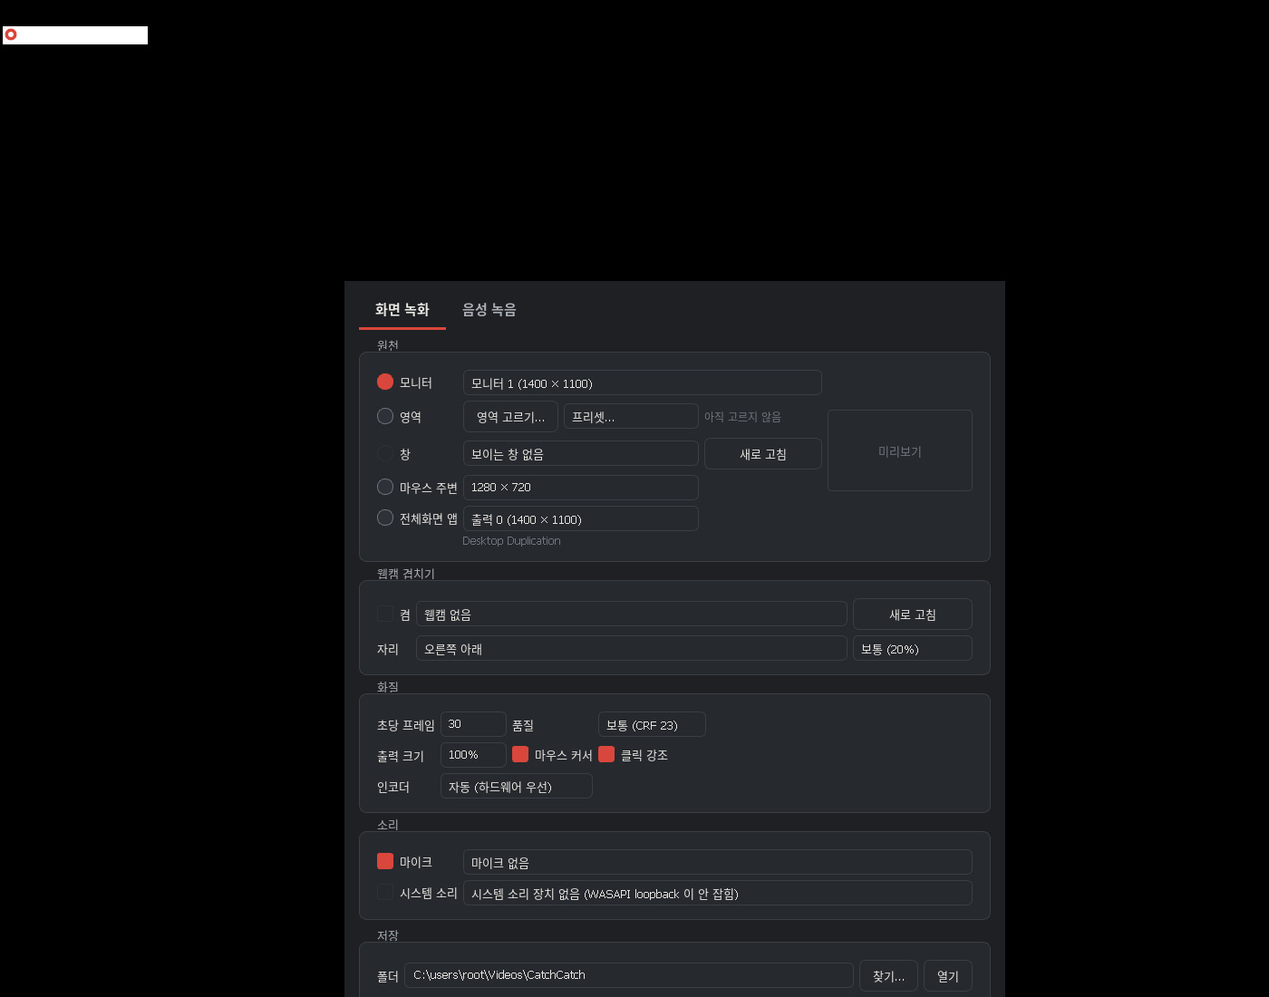Pick the 전체화면 앱 radio option
Viewport: 1269px width, 997px height.
[x=385, y=518]
